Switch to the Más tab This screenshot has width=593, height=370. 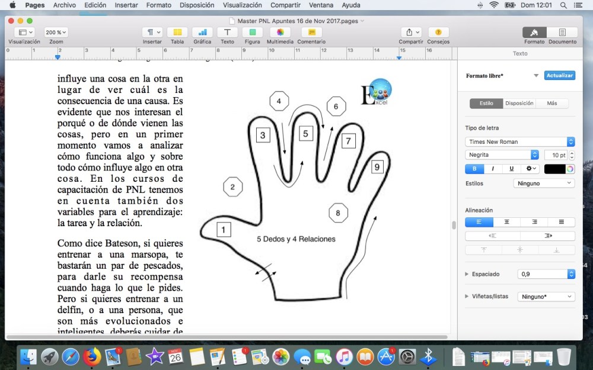551,103
